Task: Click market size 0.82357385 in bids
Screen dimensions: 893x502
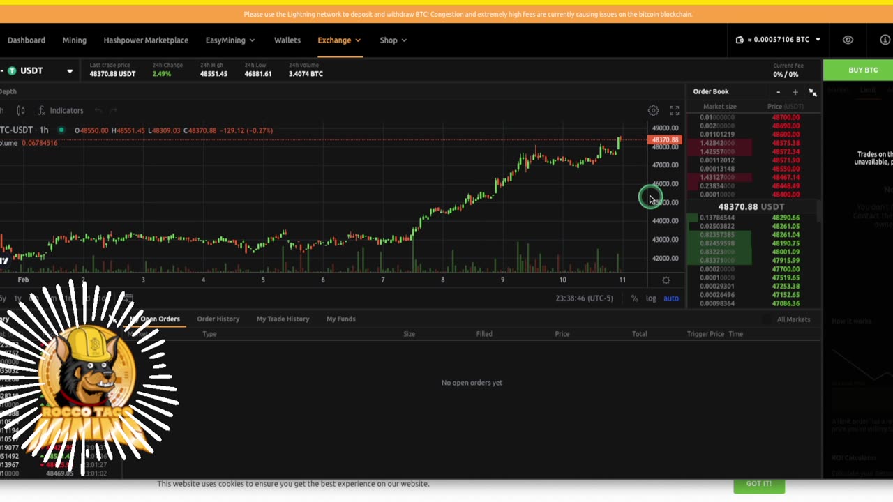Action: tap(717, 235)
